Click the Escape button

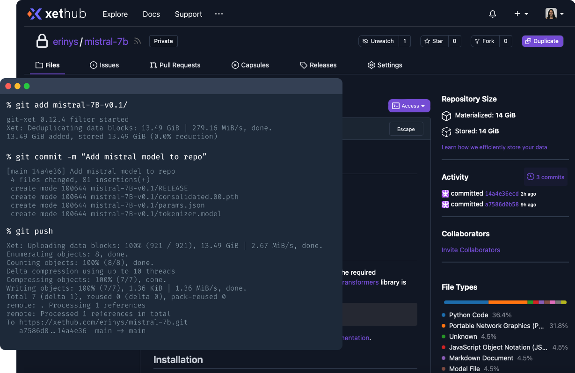point(406,129)
